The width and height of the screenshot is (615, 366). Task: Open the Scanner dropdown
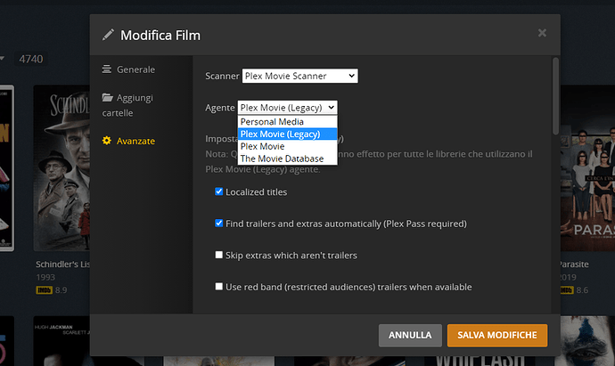pos(299,77)
